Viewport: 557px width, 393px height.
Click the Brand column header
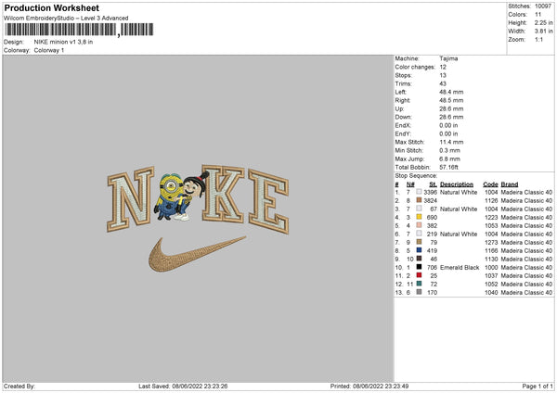coord(510,184)
